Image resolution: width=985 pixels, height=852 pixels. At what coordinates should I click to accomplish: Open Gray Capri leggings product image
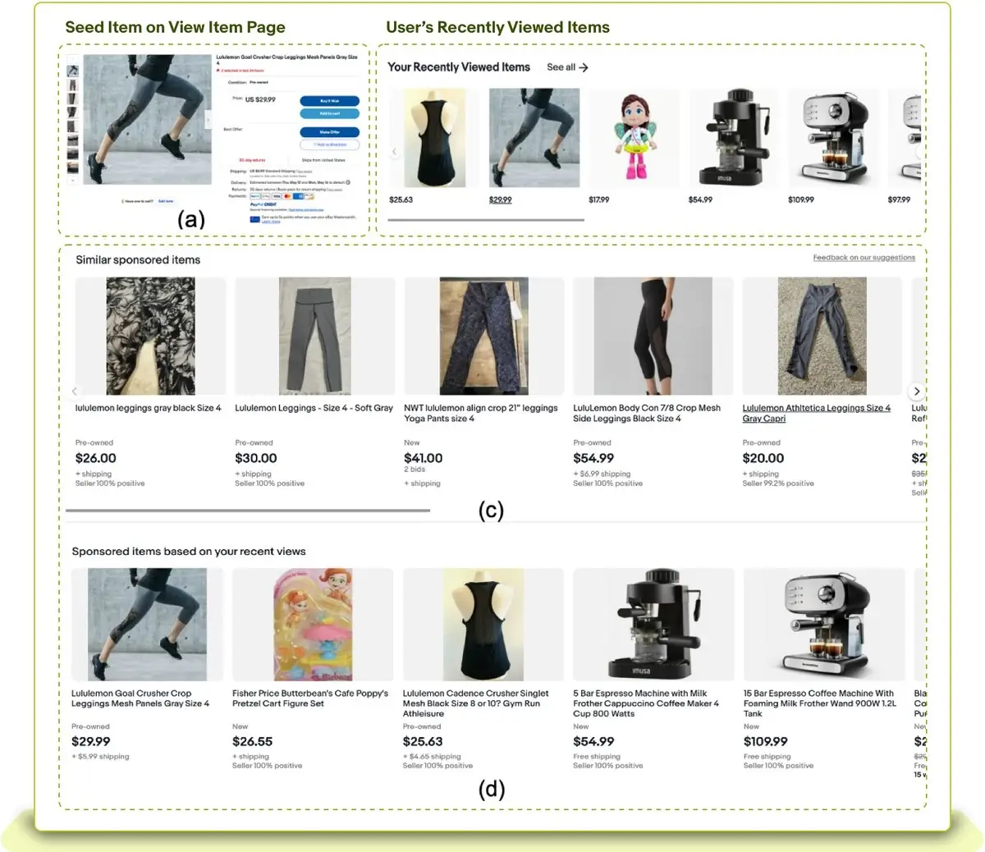[x=822, y=337]
